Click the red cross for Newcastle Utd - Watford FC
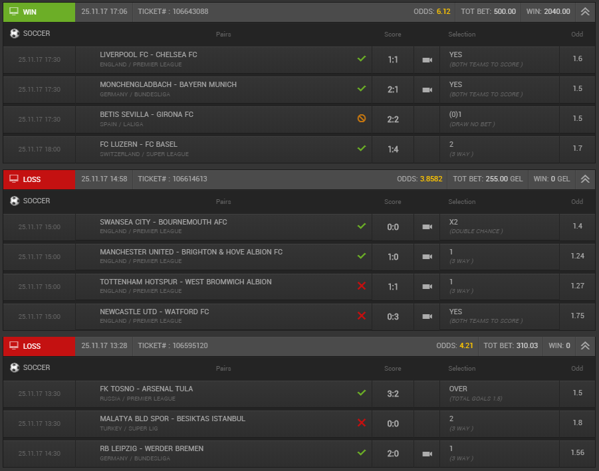The width and height of the screenshot is (599, 471). point(362,316)
